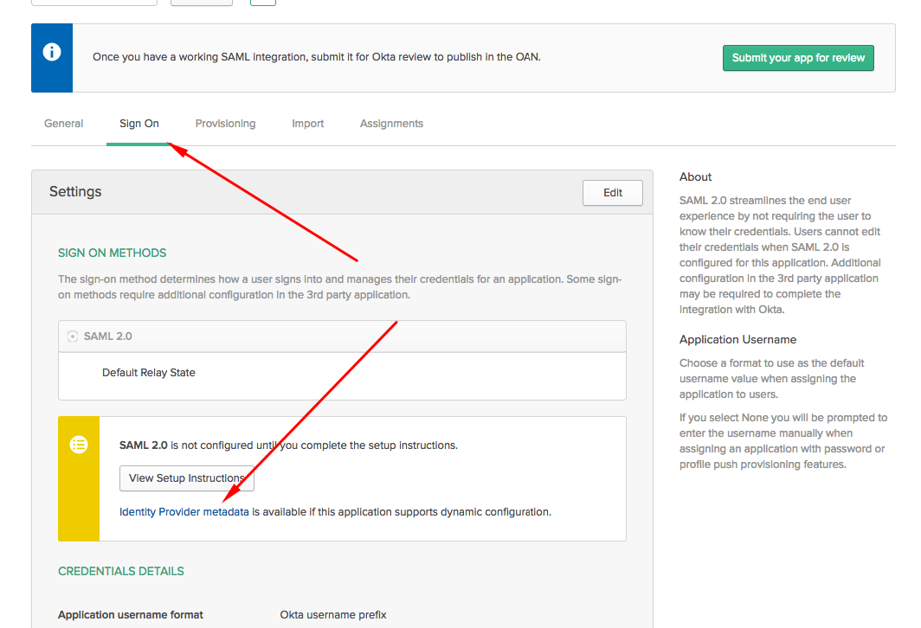Switch to the General tab
The image size is (921, 628).
point(62,123)
